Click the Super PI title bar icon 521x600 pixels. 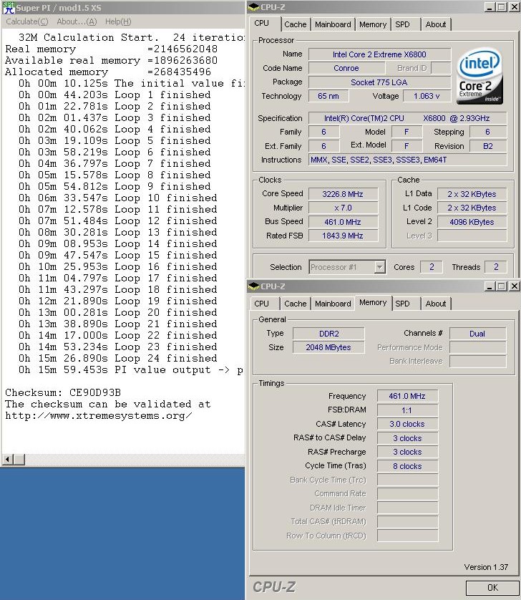tap(9, 8)
